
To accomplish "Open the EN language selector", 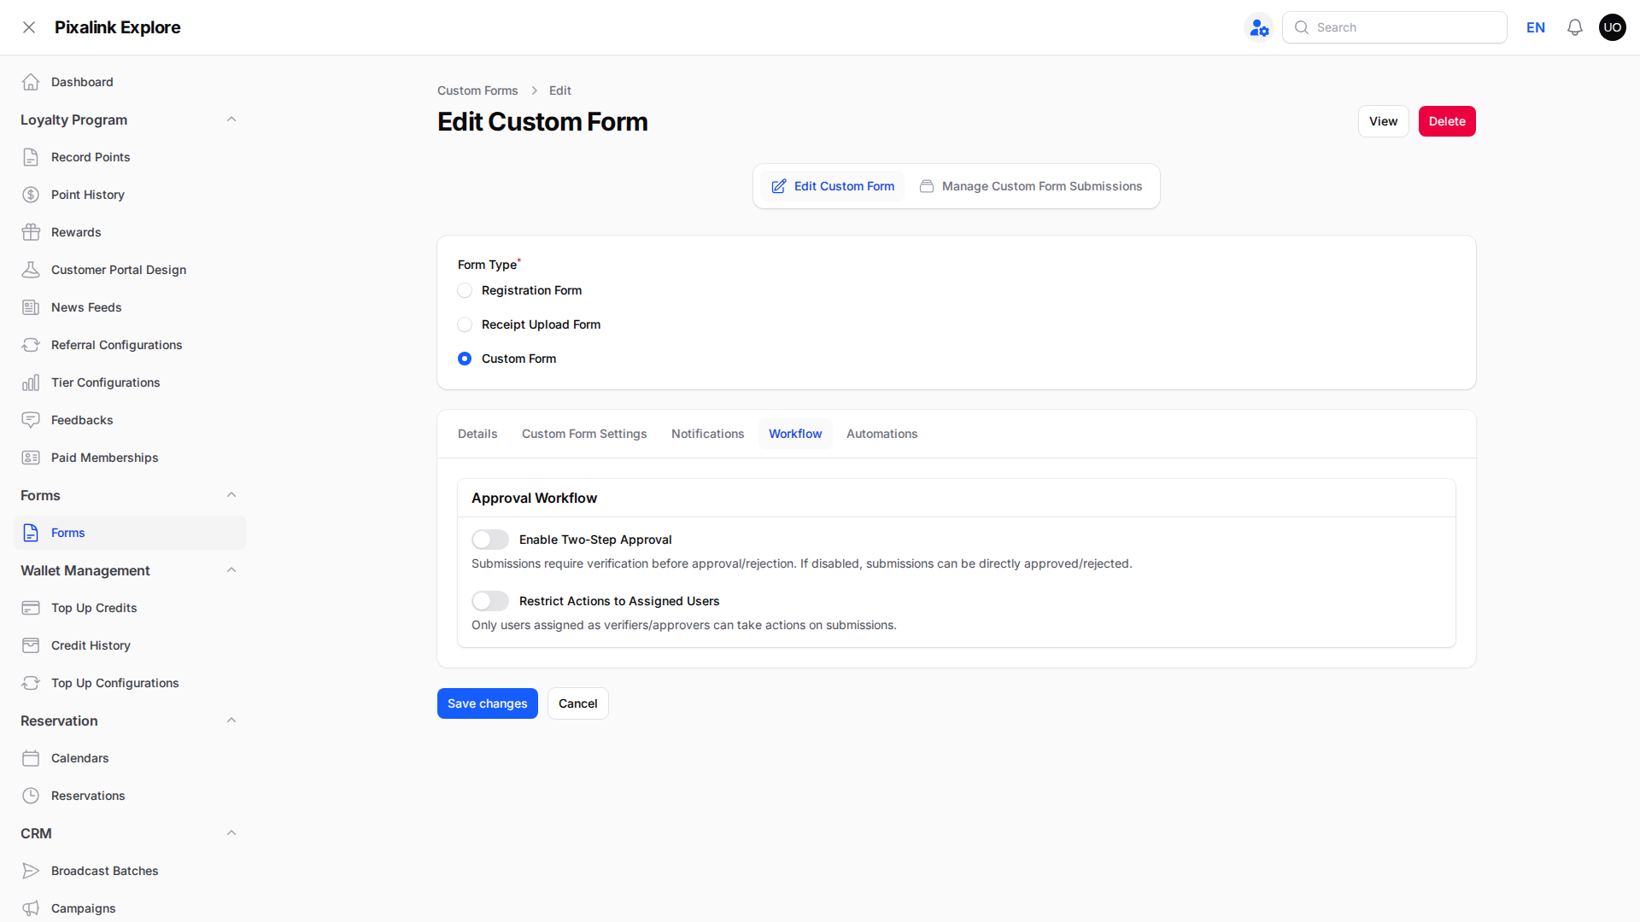I will click(1536, 27).
